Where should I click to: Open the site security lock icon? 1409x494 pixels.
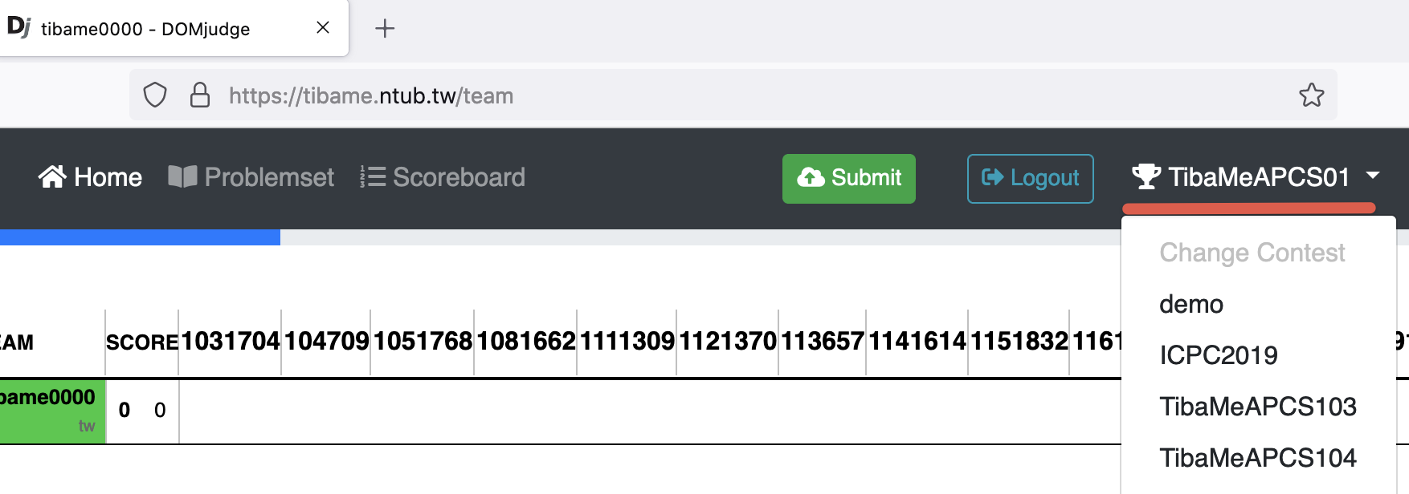tap(200, 95)
